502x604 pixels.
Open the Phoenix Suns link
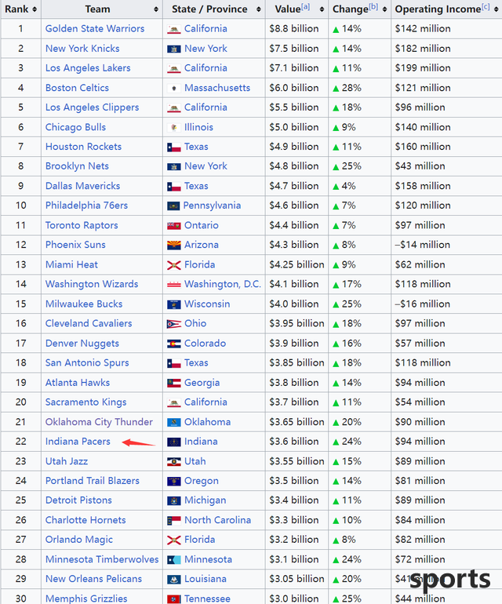(75, 245)
